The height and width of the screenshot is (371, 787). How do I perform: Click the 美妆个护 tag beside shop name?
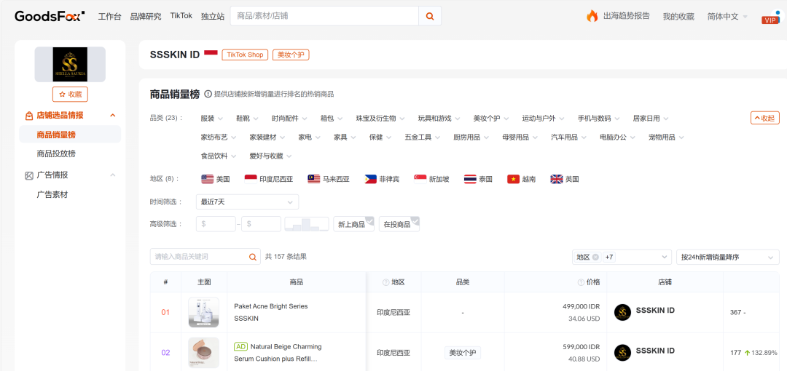point(291,55)
